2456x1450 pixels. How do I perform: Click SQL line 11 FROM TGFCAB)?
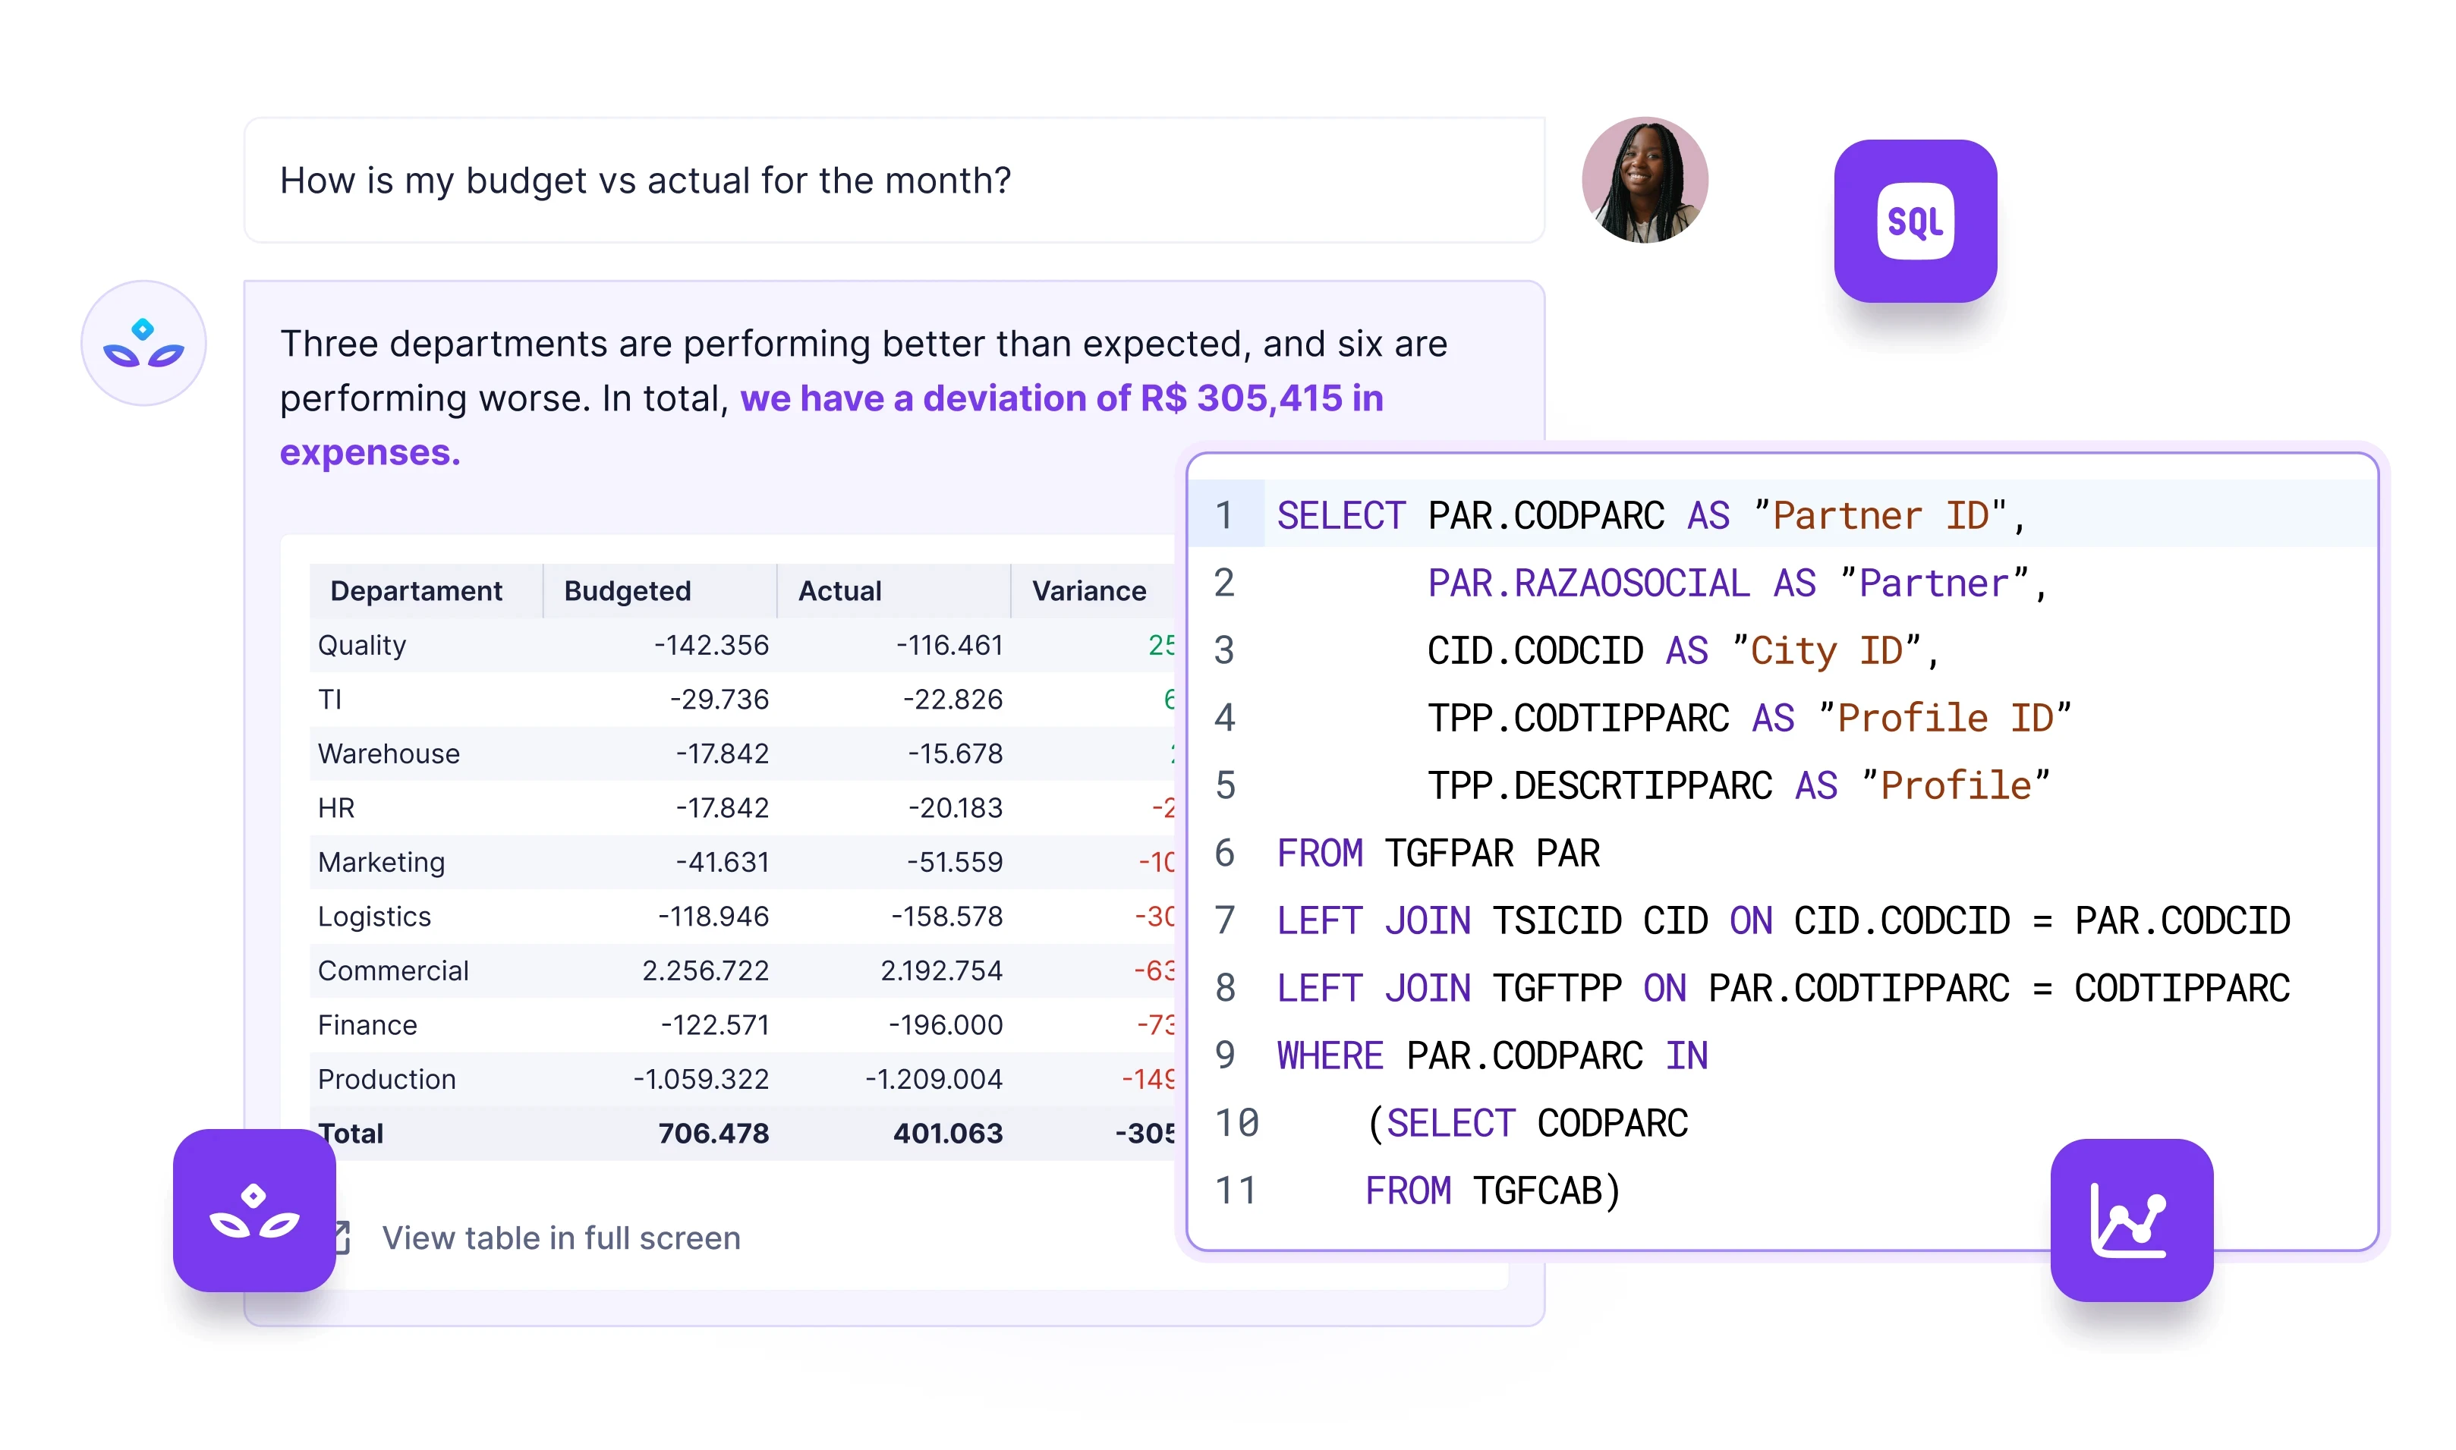pyautogui.click(x=1494, y=1190)
